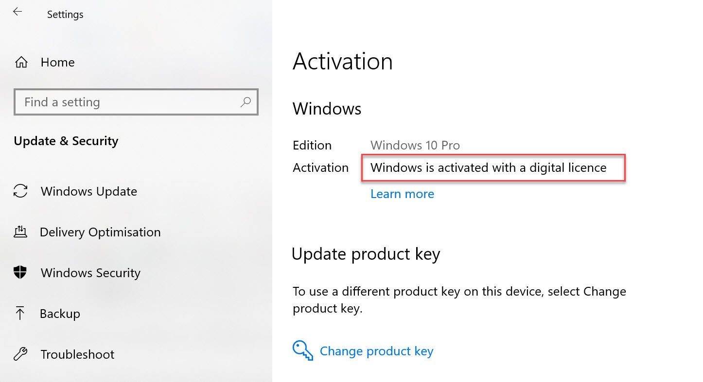
Task: Click the magnifier icon in the search box
Action: pos(246,102)
